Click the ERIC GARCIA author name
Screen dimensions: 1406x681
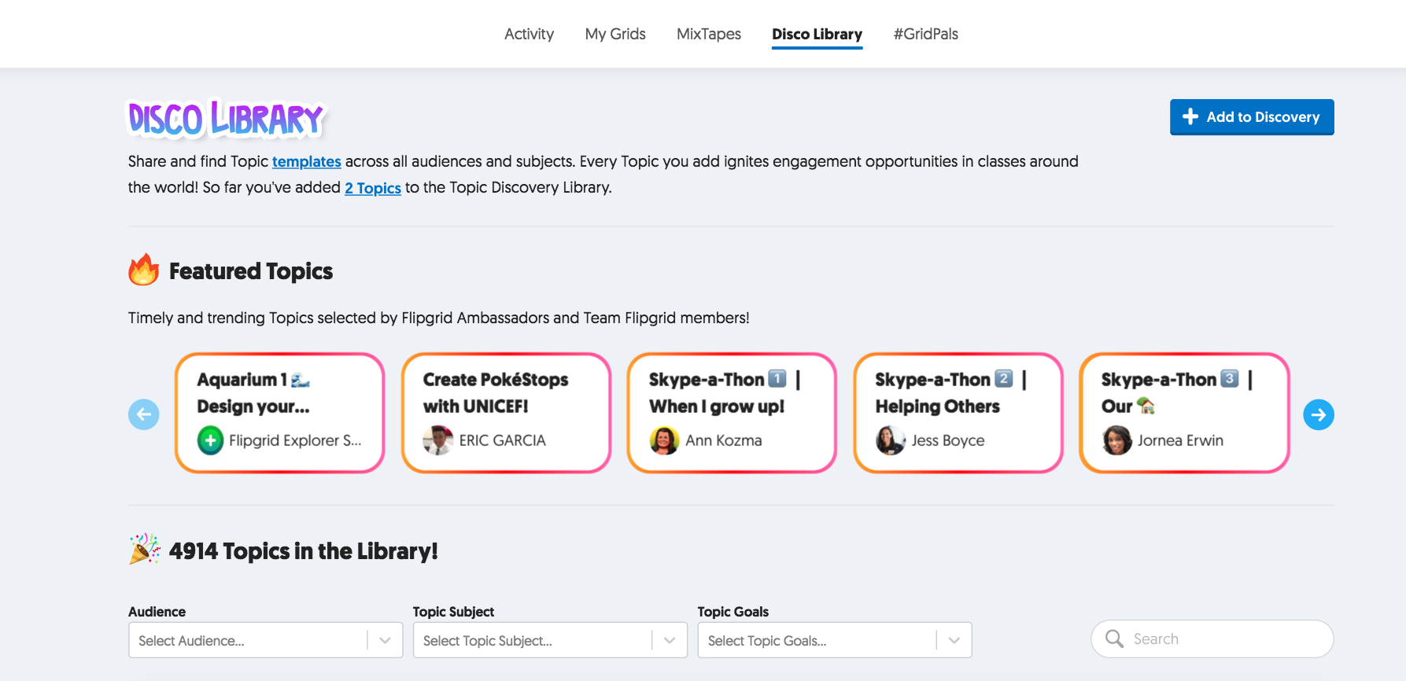click(502, 440)
